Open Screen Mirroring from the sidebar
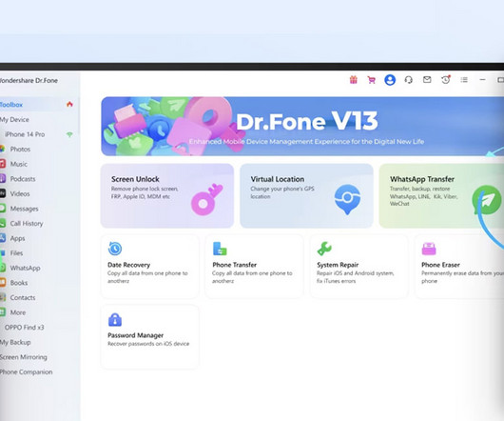Screen dimensions: 504x421 [24, 357]
